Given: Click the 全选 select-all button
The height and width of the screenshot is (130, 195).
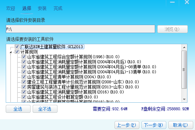Looking at the screenshot, I should click(18, 109).
